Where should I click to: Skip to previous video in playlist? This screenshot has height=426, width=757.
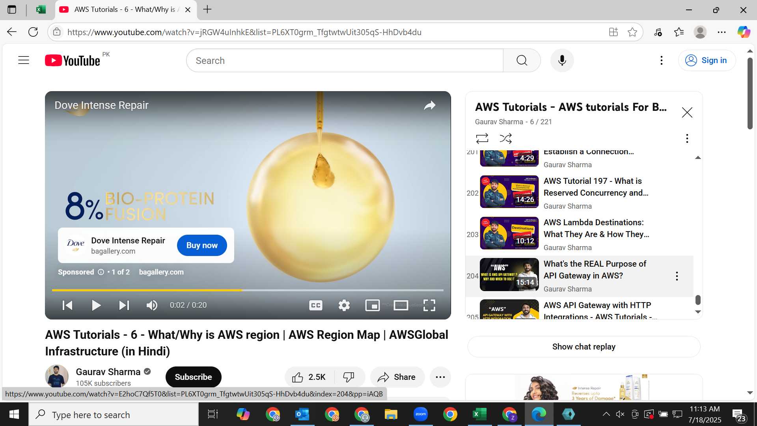point(67,305)
